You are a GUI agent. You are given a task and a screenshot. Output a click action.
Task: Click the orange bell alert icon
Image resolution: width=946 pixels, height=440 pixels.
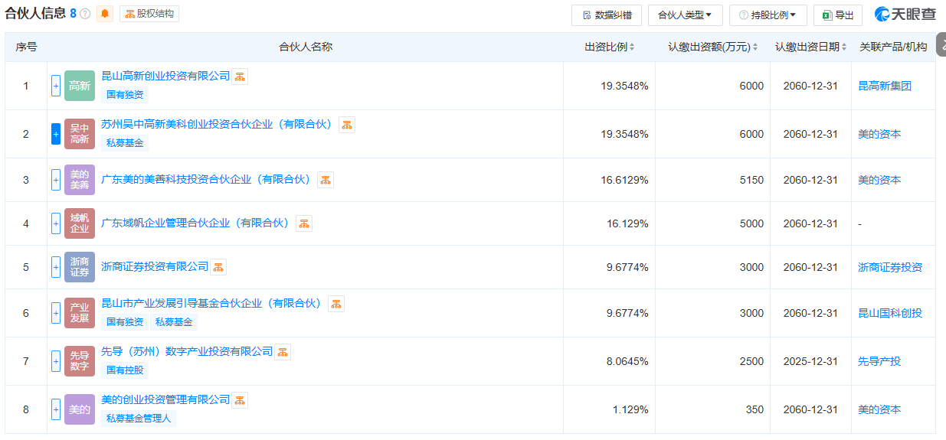pos(105,14)
